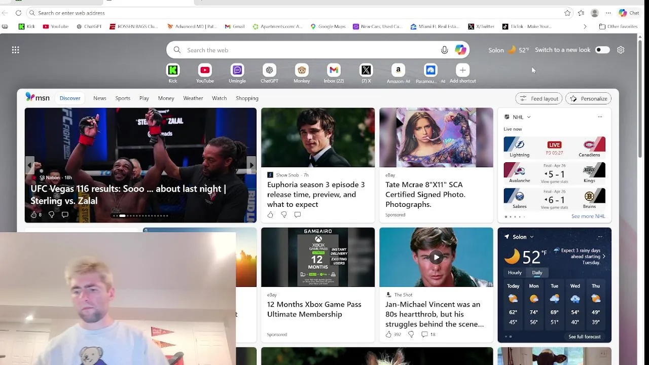Viewport: 649px width, 365px height.
Task: Go to next carousel story arrow
Action: (251, 165)
